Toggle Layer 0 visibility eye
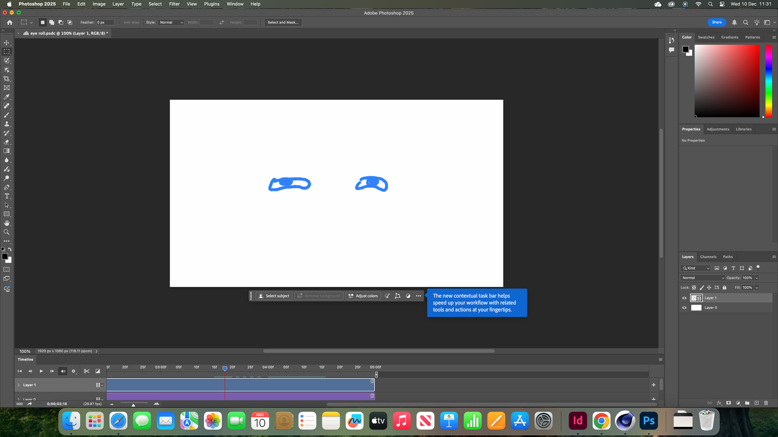 coord(684,308)
